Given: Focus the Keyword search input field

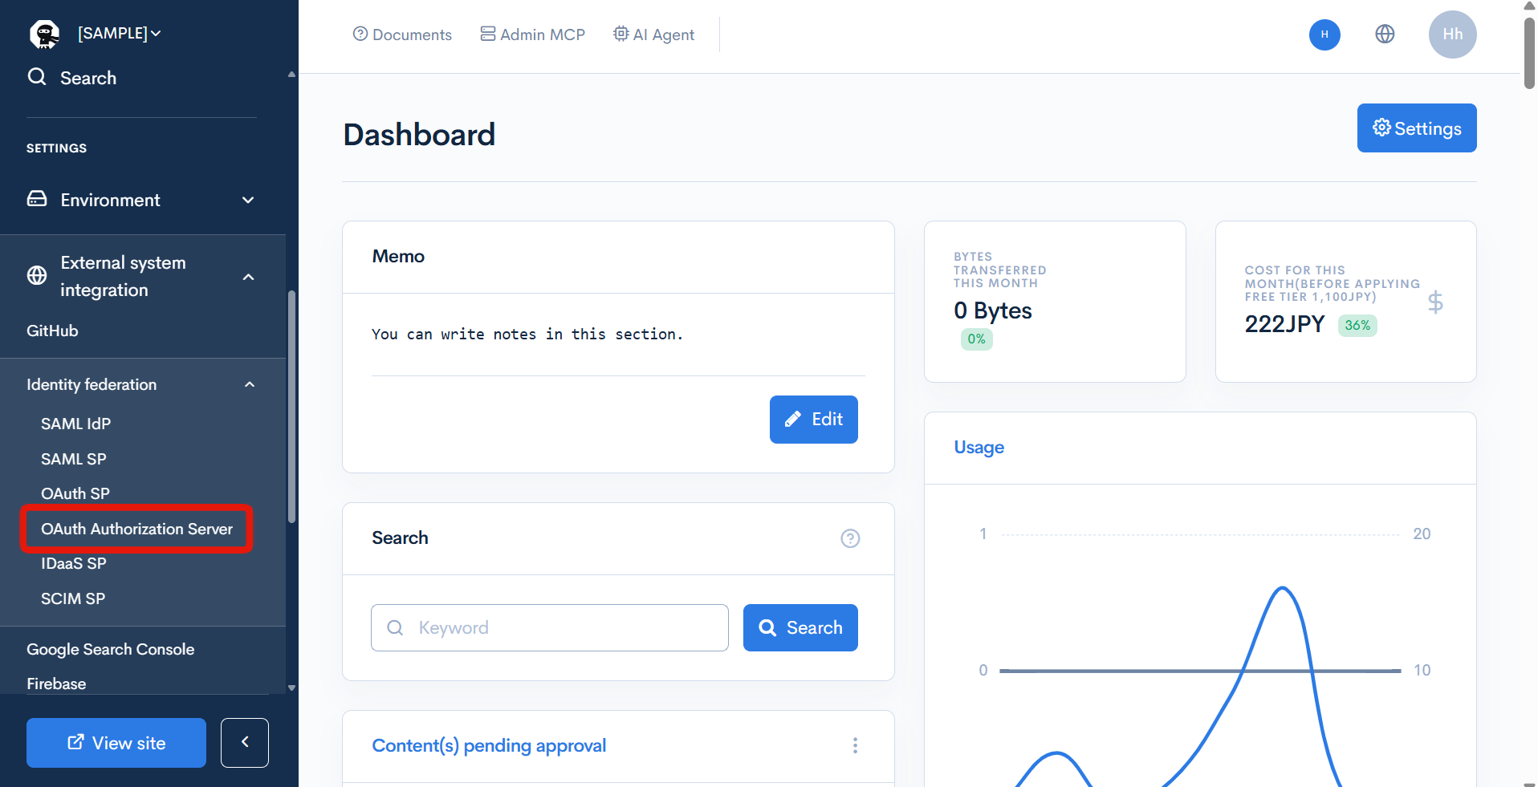Looking at the screenshot, I should [550, 627].
